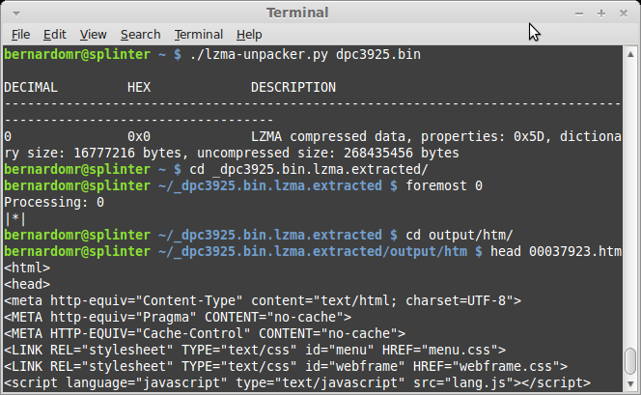Click the command "cd output/htm/"
Viewport: 641px width, 395px height.
click(460, 235)
